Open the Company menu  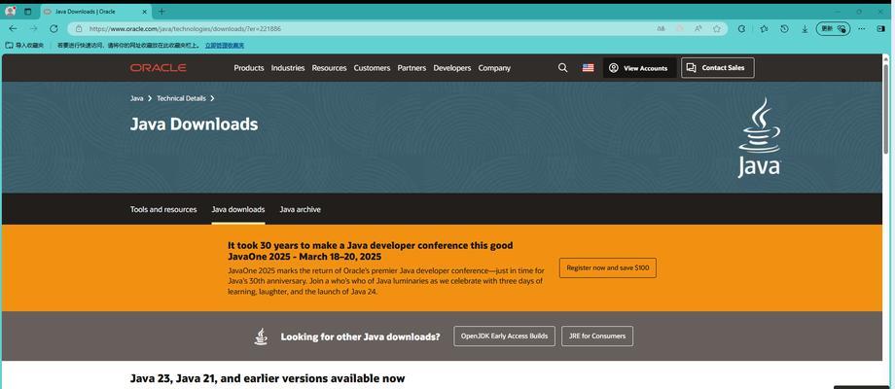click(494, 68)
